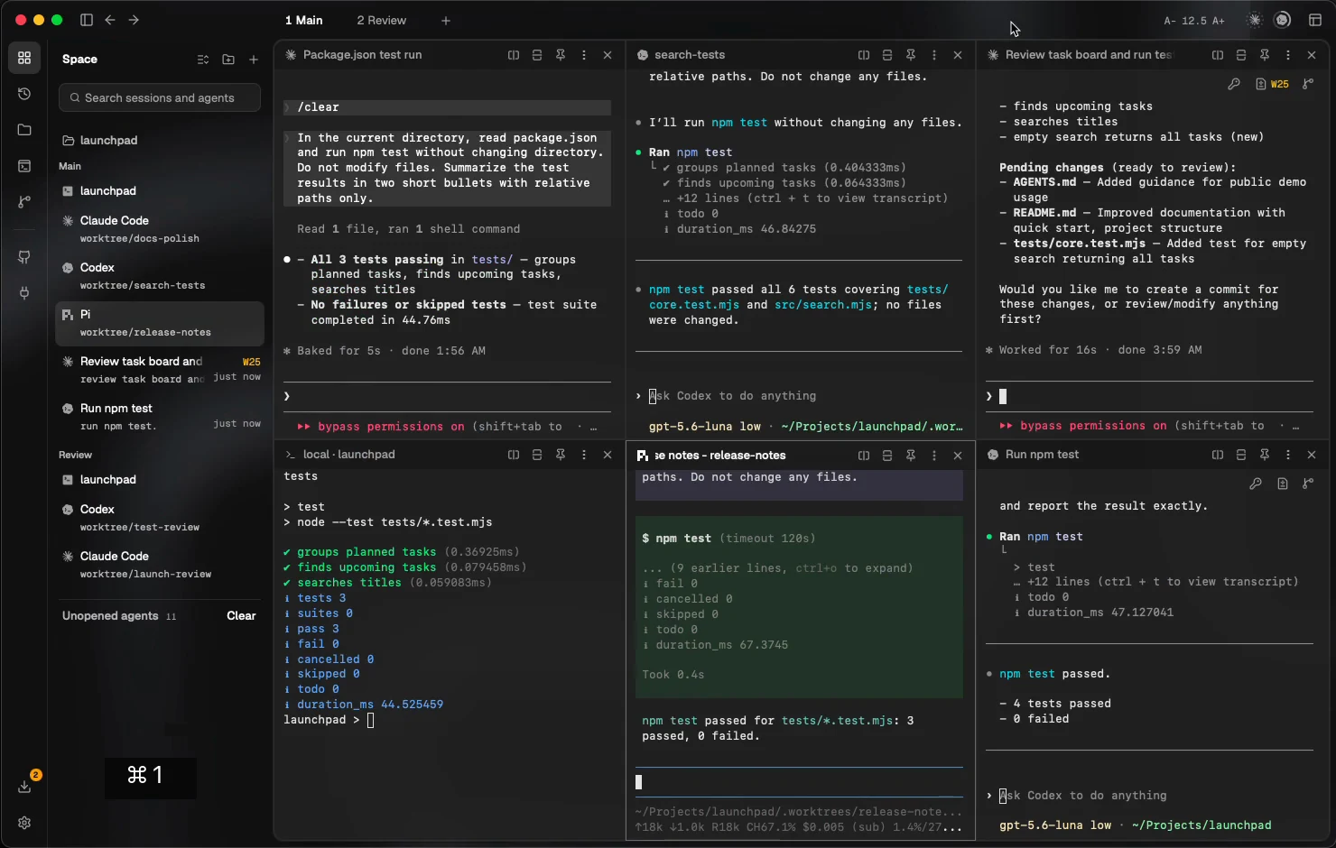Open the git branch icon in left rail
The image size is (1336, 848).
pos(24,202)
